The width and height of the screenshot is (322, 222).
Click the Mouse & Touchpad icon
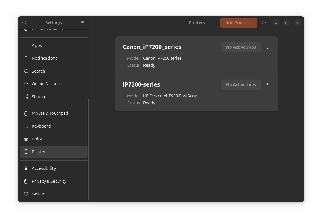click(26, 113)
